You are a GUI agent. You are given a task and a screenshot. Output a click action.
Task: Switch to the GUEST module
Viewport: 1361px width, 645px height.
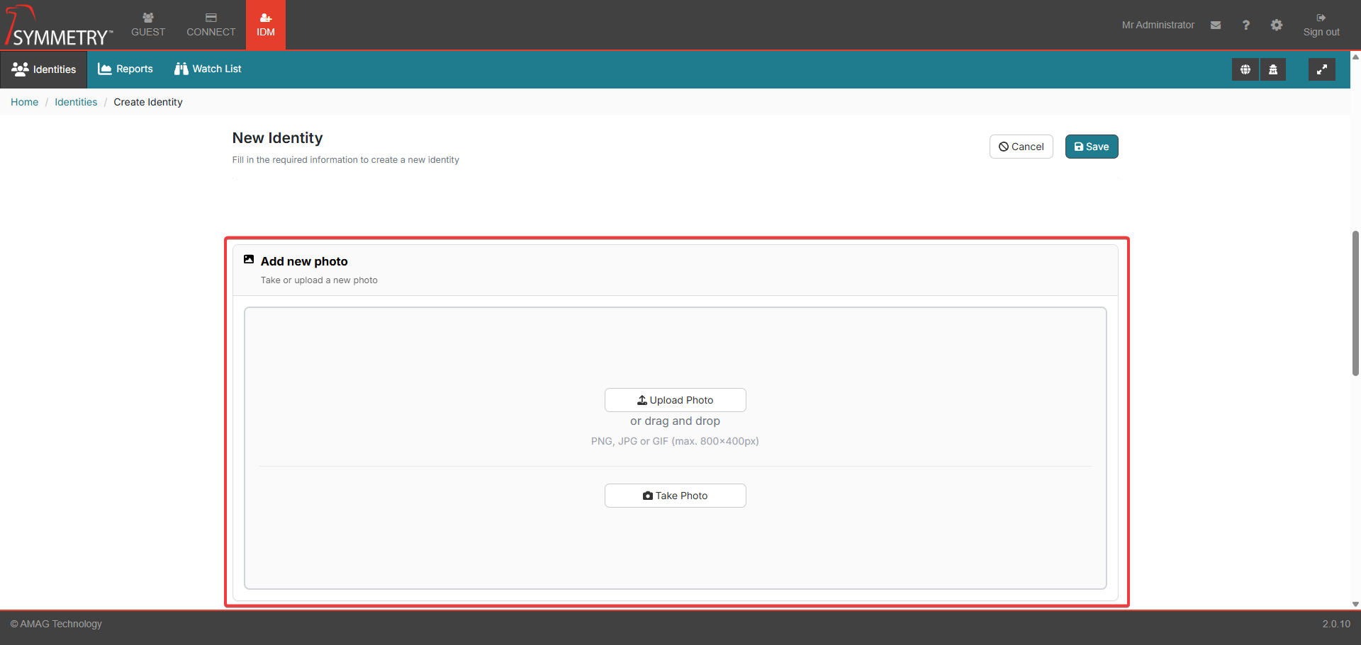148,25
